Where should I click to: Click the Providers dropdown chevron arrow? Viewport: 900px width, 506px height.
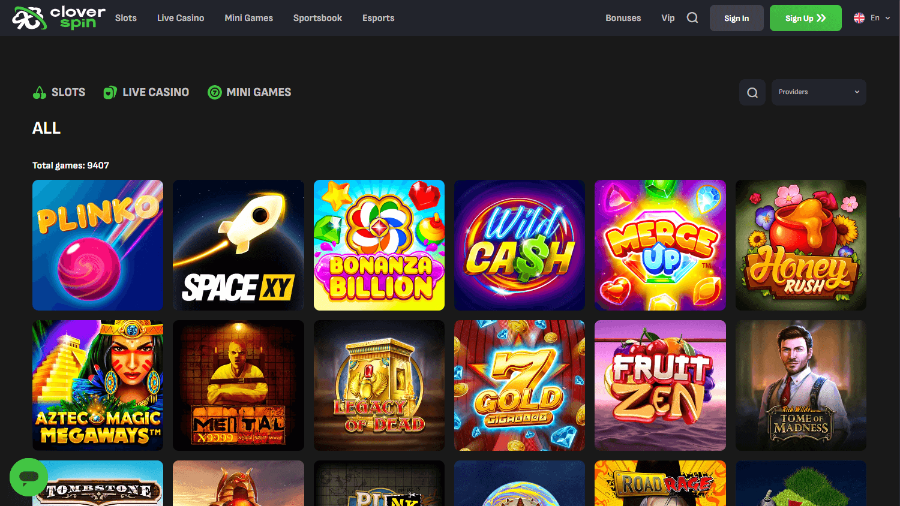coord(857,92)
